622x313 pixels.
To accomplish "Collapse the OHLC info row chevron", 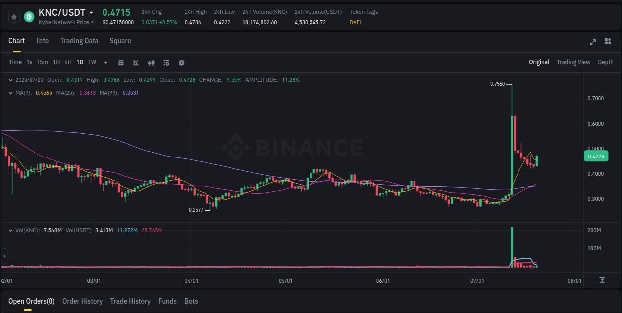I will [x=11, y=80].
